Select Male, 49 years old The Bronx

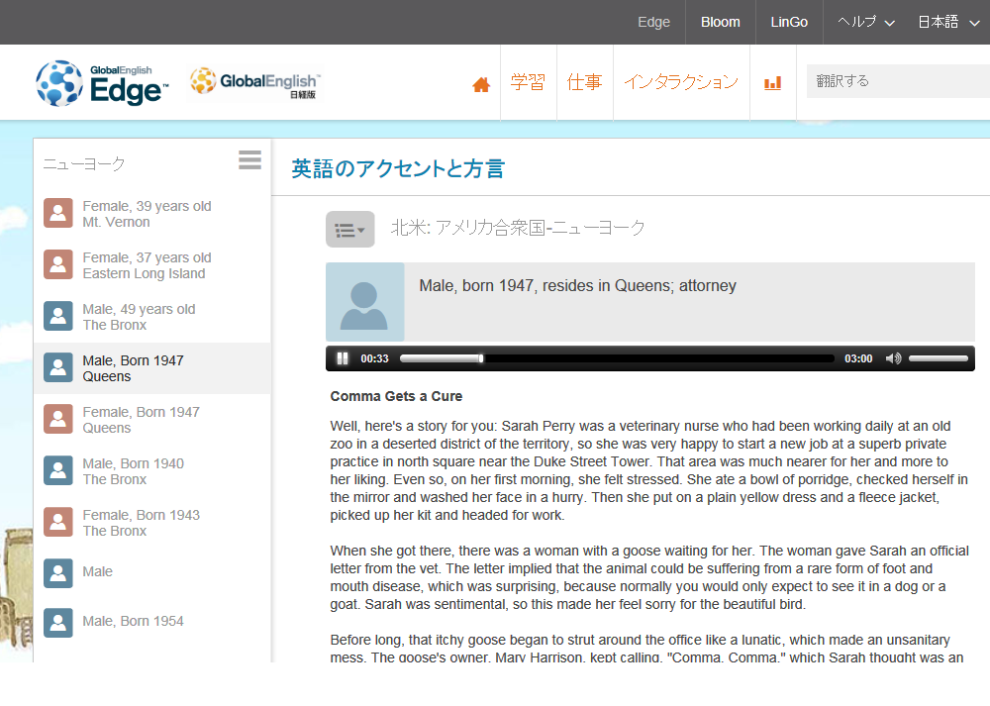(152, 317)
